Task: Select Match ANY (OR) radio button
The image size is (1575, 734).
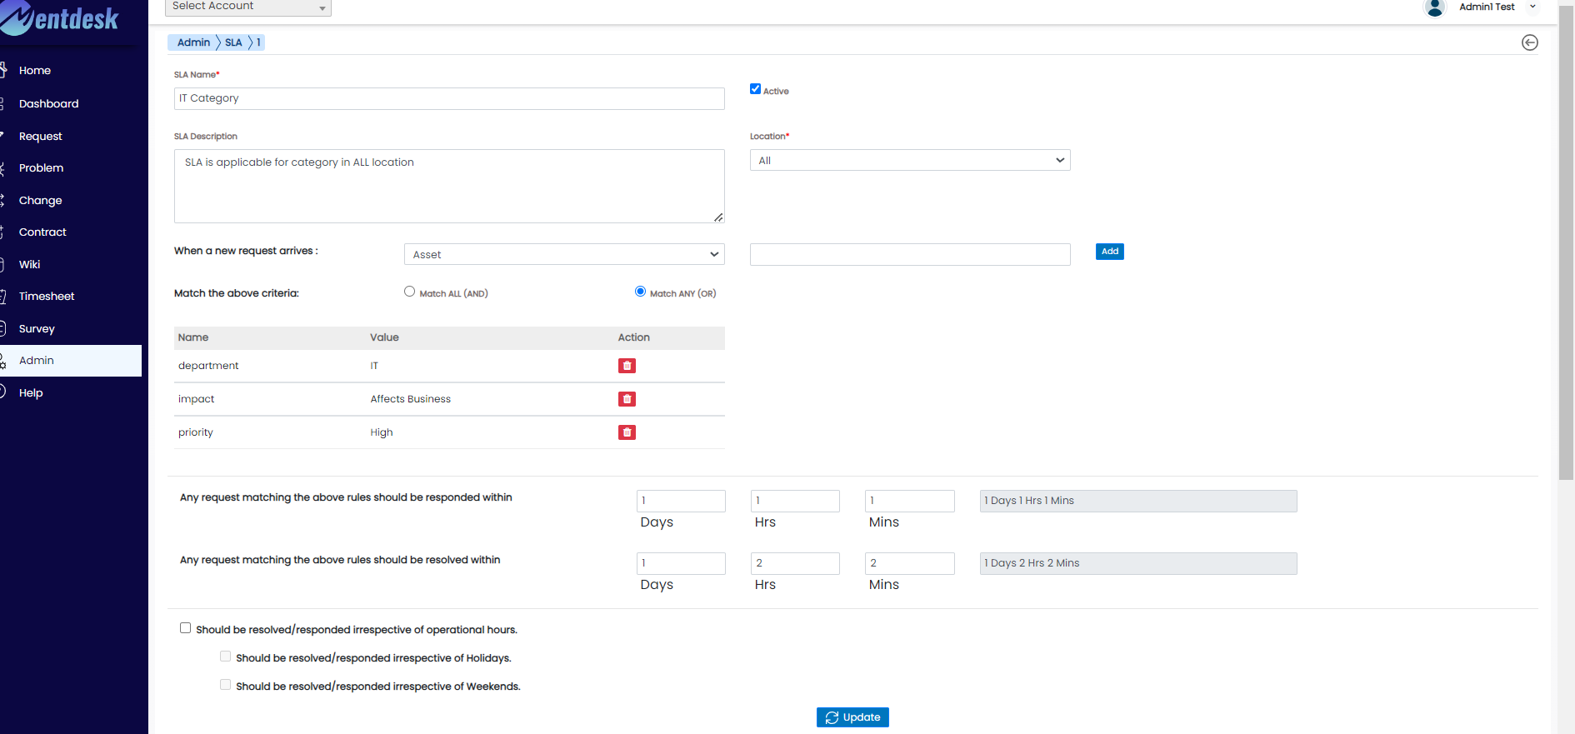Action: (x=640, y=292)
